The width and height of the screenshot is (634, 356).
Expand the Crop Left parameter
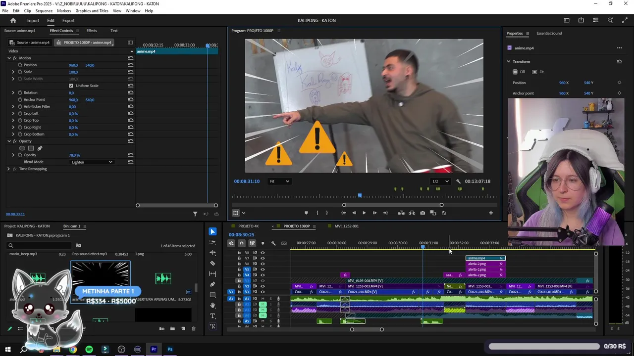tap(13, 113)
